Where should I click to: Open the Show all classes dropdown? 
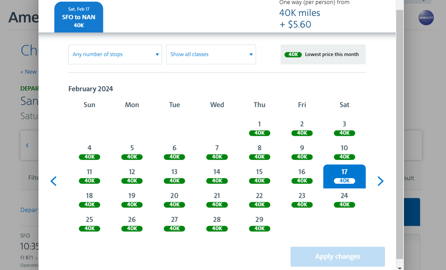(211, 54)
